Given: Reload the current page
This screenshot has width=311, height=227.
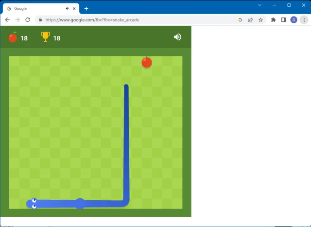Looking at the screenshot, I should 28,19.
